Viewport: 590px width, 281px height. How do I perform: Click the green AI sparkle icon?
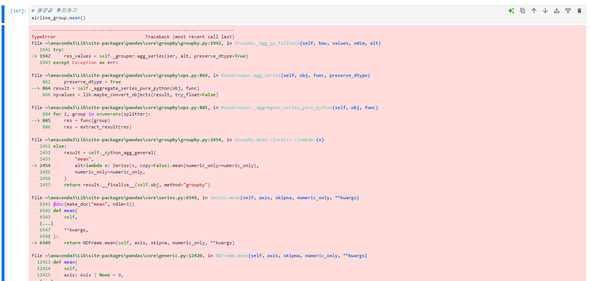511,11
